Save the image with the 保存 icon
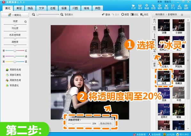This screenshot has height=136, width=191. point(140,7)
